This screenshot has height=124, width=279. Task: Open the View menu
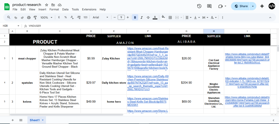[x=32, y=9]
